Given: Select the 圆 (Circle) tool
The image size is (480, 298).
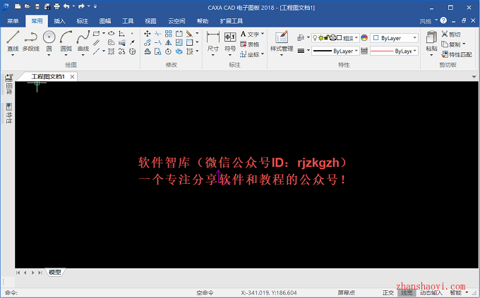Looking at the screenshot, I should (49, 41).
